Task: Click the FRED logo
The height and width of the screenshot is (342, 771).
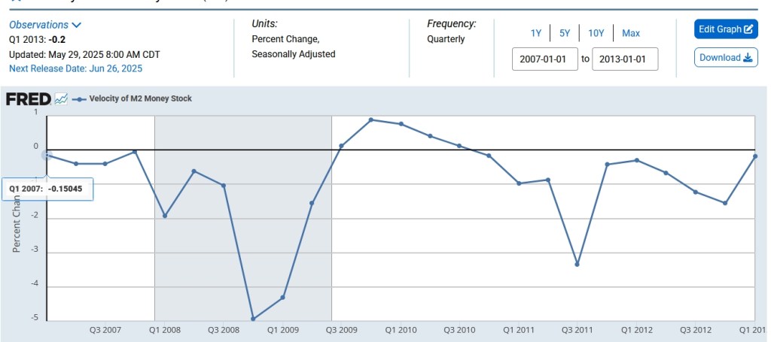Action: click(x=28, y=98)
